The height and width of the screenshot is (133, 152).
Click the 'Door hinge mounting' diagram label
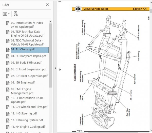pyautogui.click(x=128, y=112)
